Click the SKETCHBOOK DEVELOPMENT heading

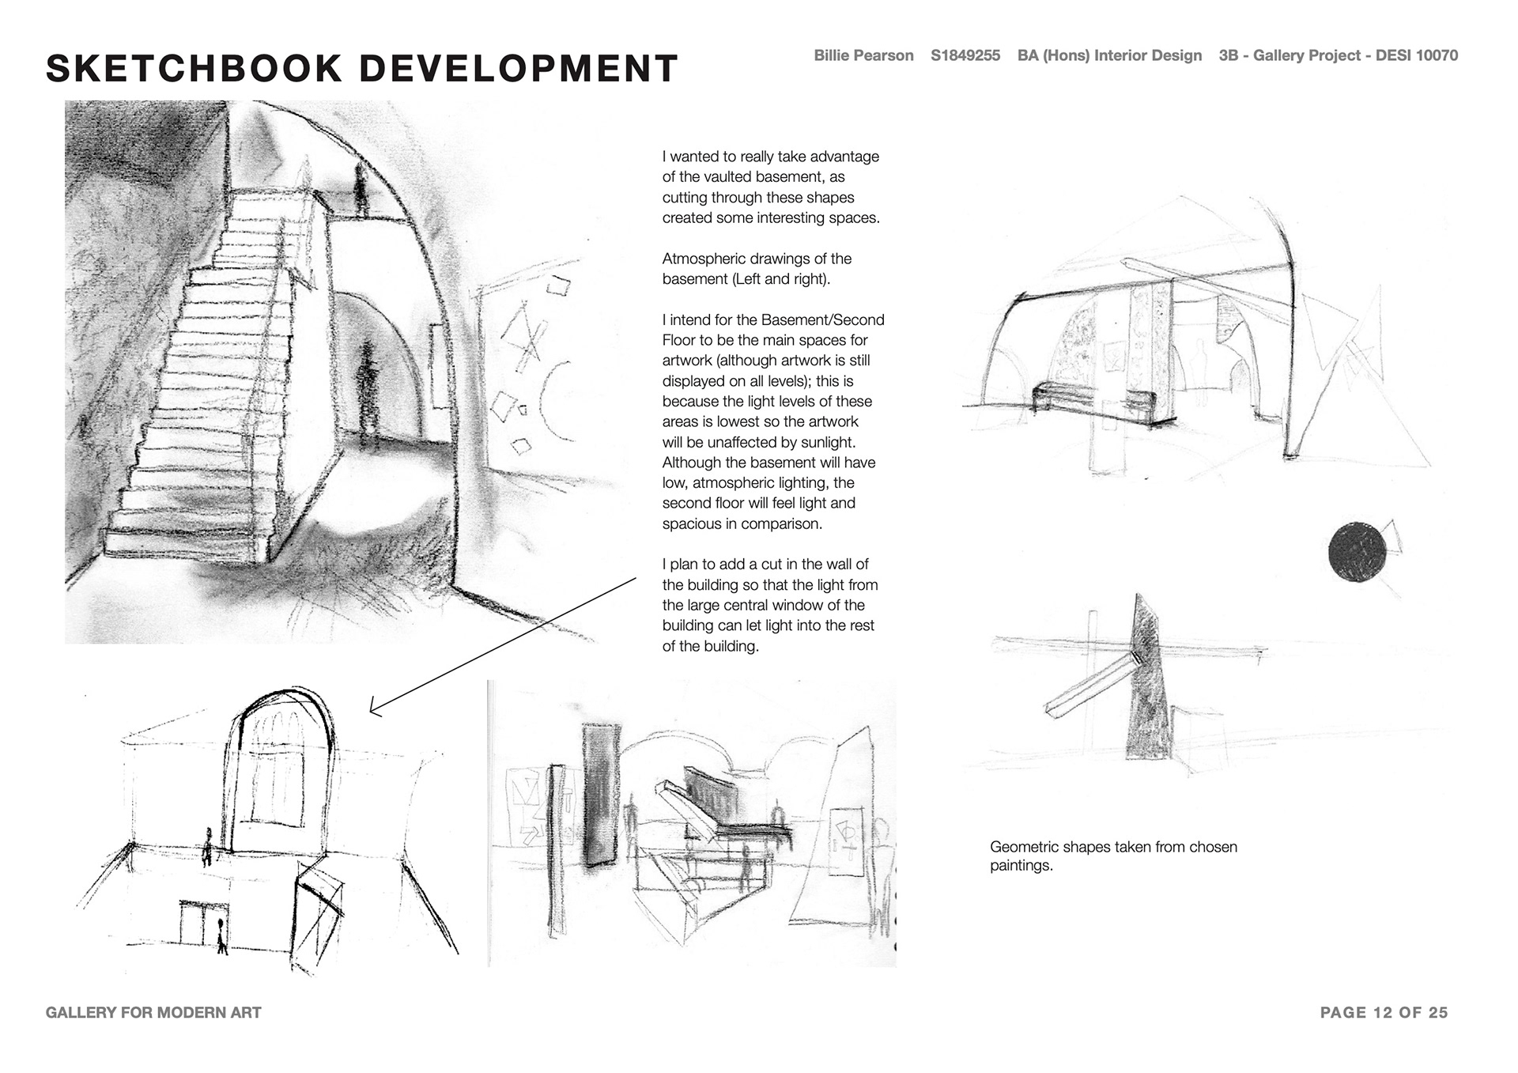[x=362, y=68]
